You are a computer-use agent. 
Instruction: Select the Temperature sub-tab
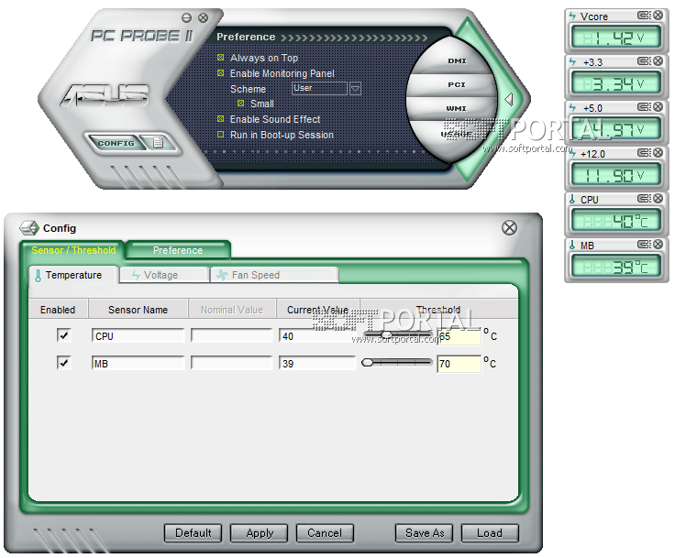[73, 275]
